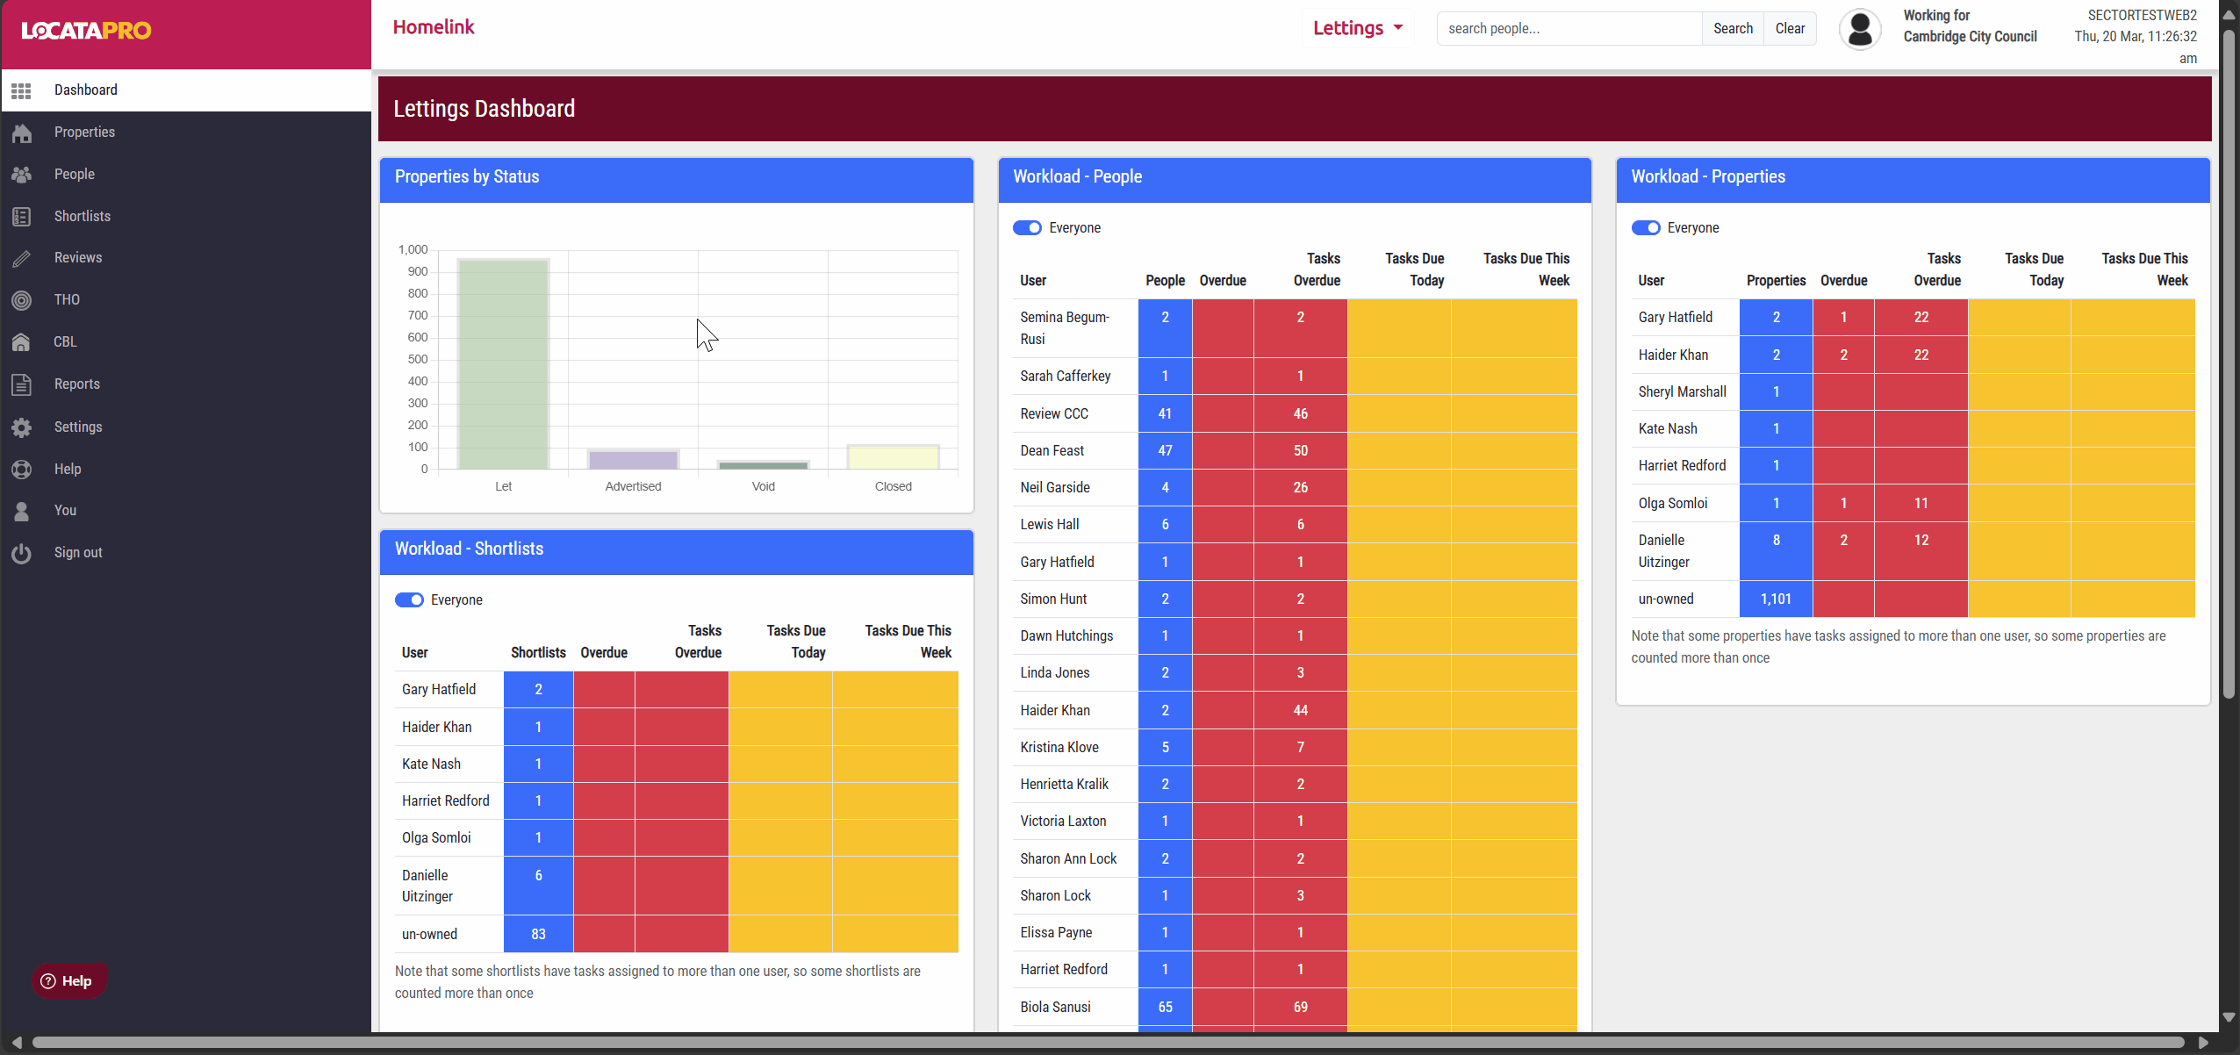Click the Dashboard grid icon in sidebar
Image resolution: width=2240 pixels, height=1055 pixels.
pyautogui.click(x=22, y=90)
